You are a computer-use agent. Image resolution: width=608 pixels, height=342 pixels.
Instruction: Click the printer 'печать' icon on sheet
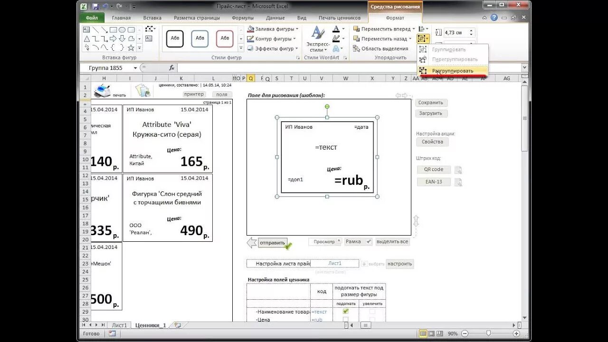(103, 90)
